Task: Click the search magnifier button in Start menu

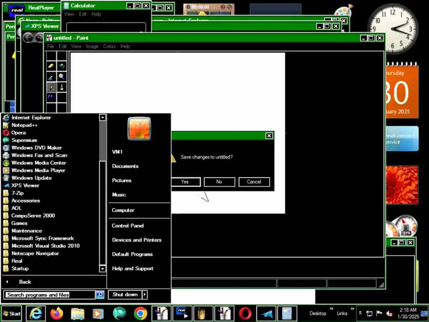Action: click(100, 295)
